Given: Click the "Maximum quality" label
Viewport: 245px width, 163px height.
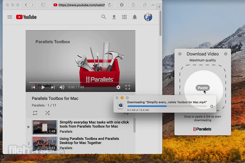Looking at the screenshot, I should [203, 60].
